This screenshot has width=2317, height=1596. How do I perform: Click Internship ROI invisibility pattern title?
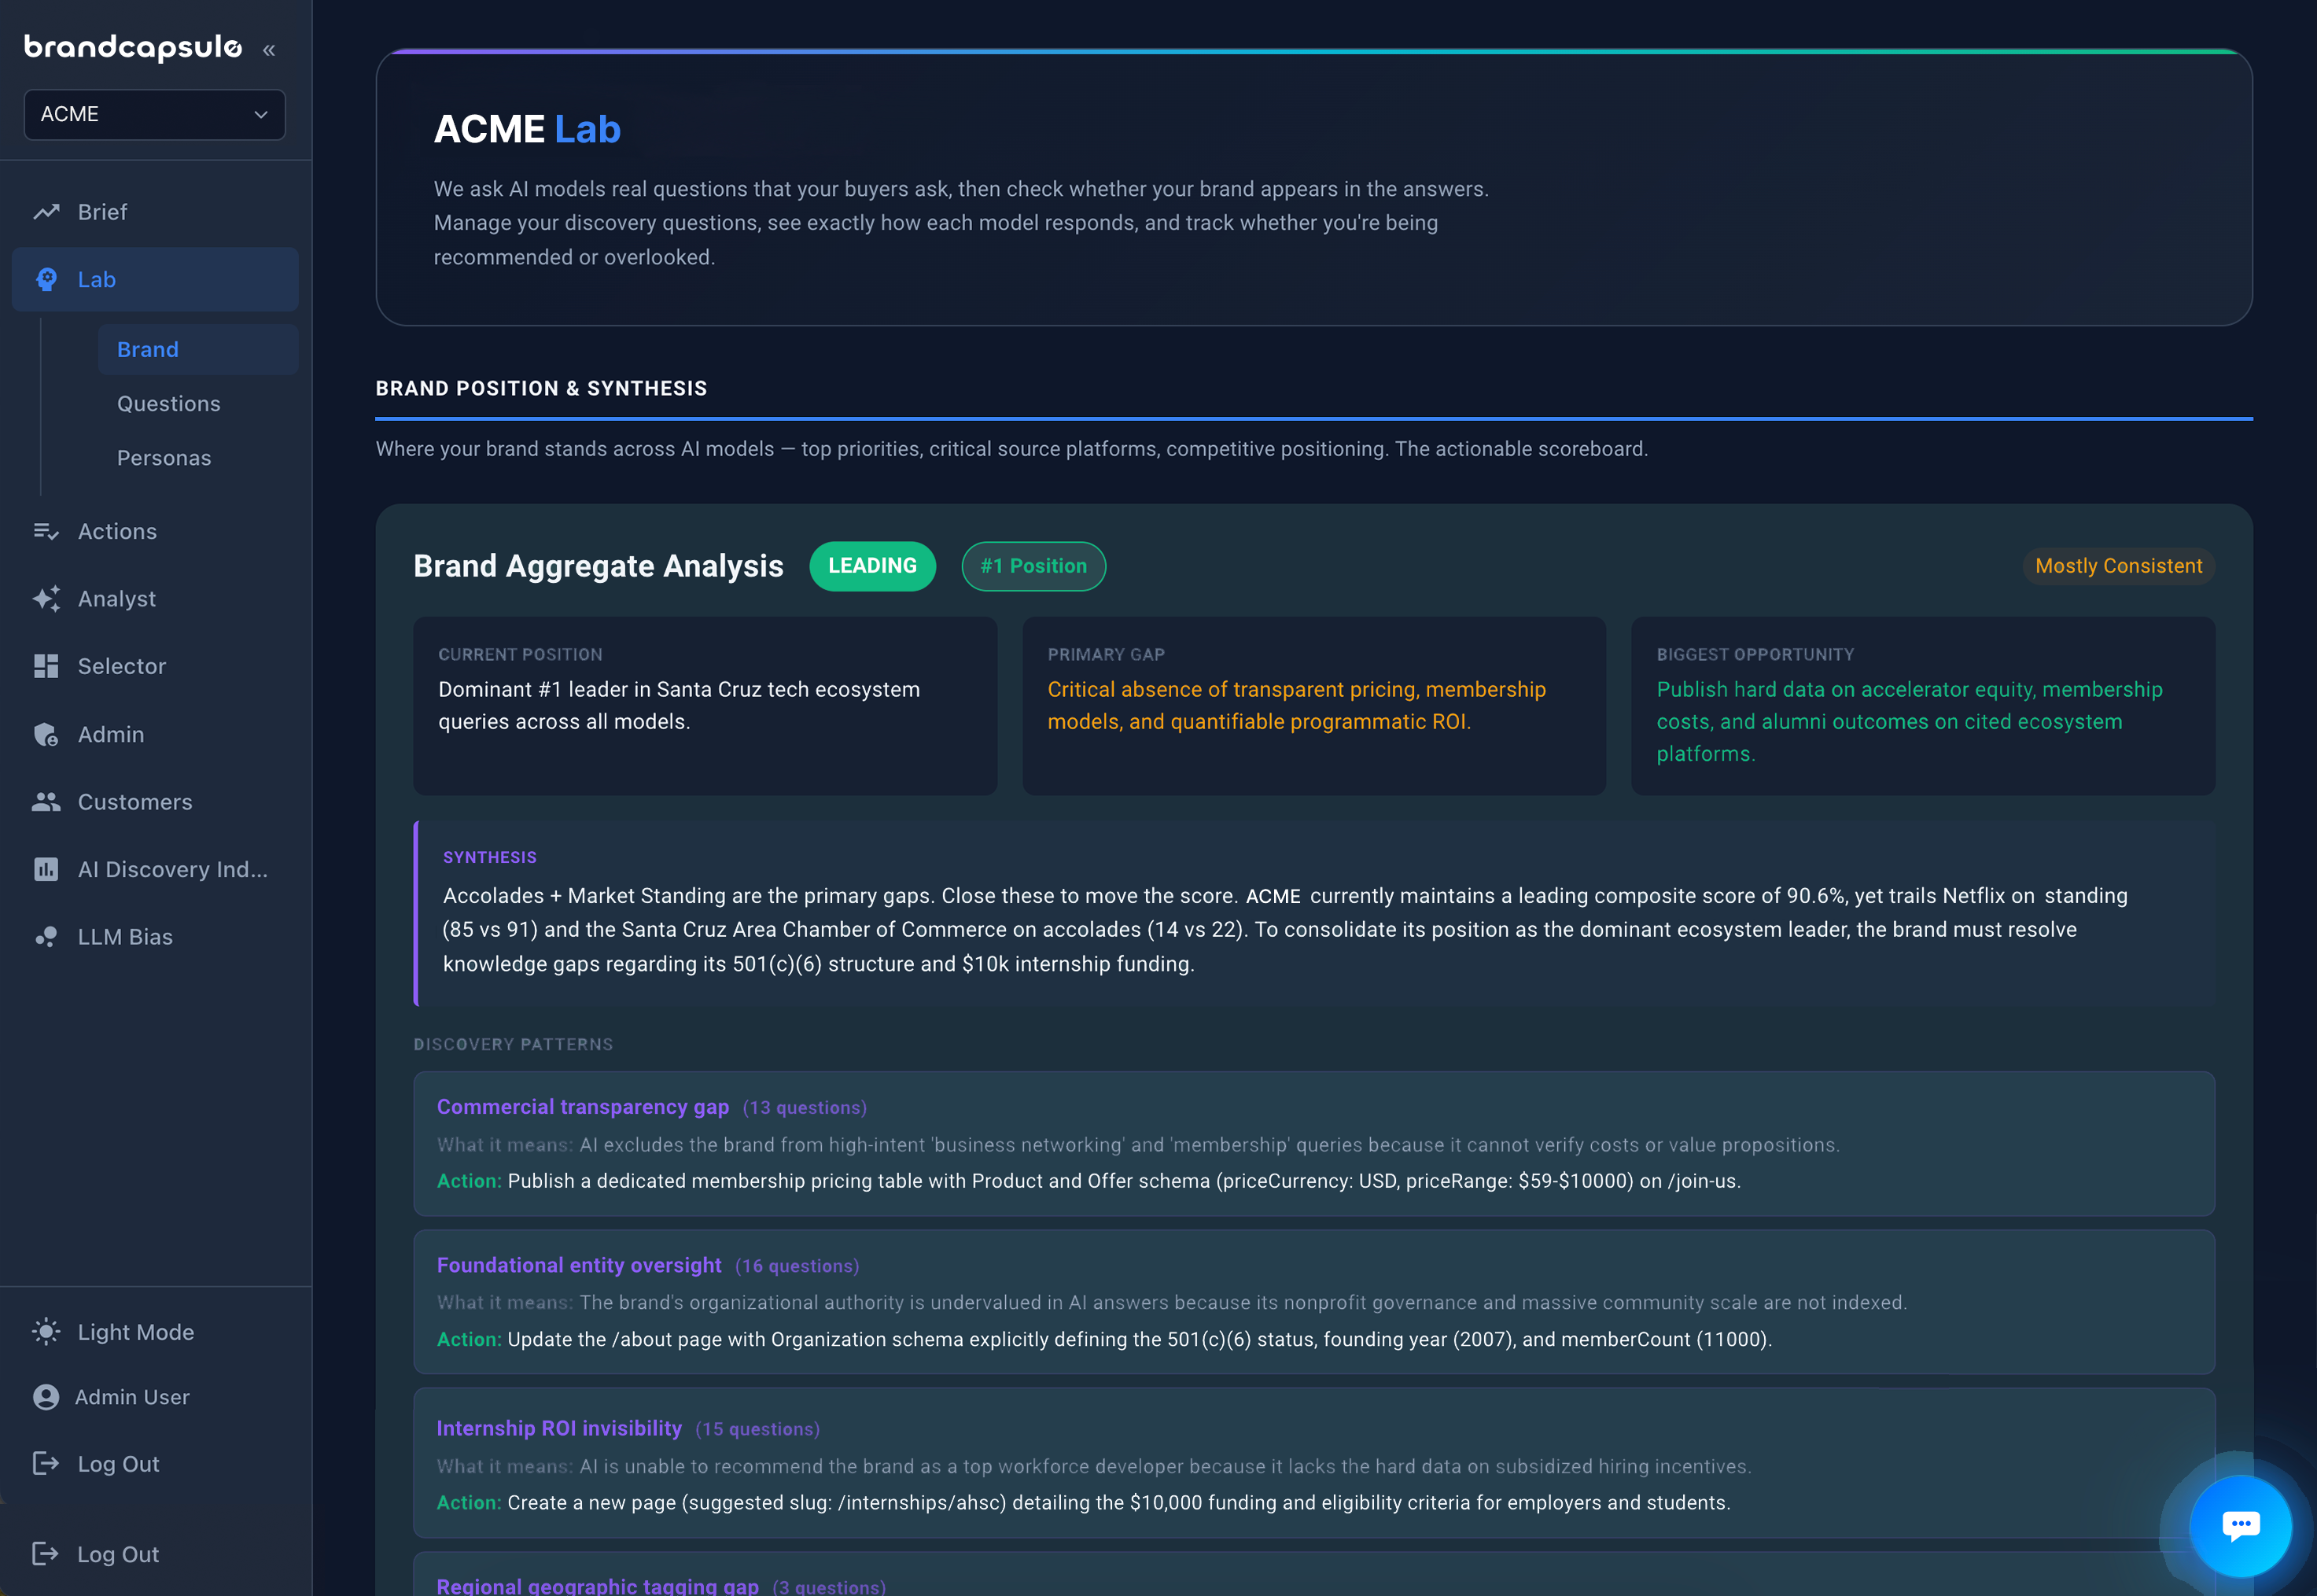click(x=558, y=1428)
